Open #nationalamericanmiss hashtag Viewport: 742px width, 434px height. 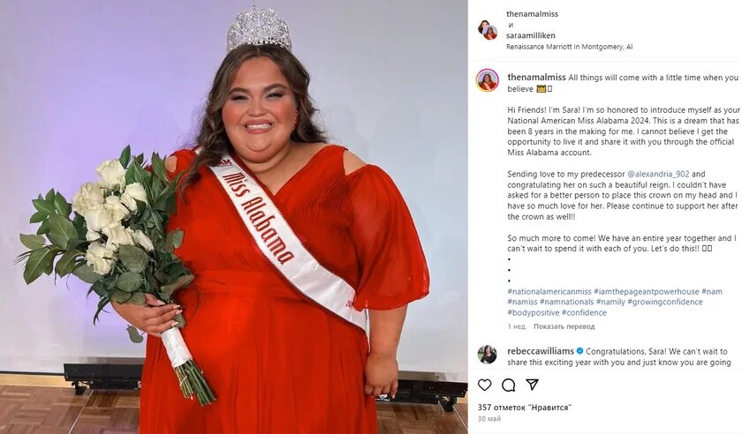click(549, 291)
